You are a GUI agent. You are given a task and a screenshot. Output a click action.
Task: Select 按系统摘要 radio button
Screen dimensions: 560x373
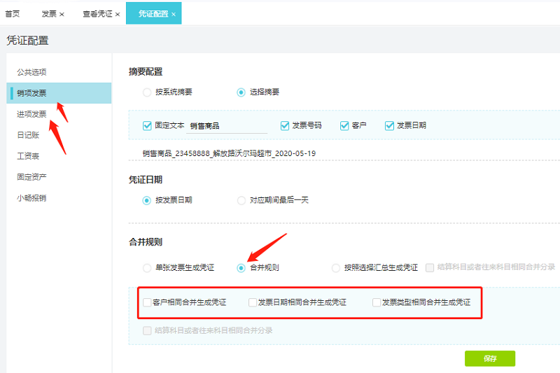point(147,92)
